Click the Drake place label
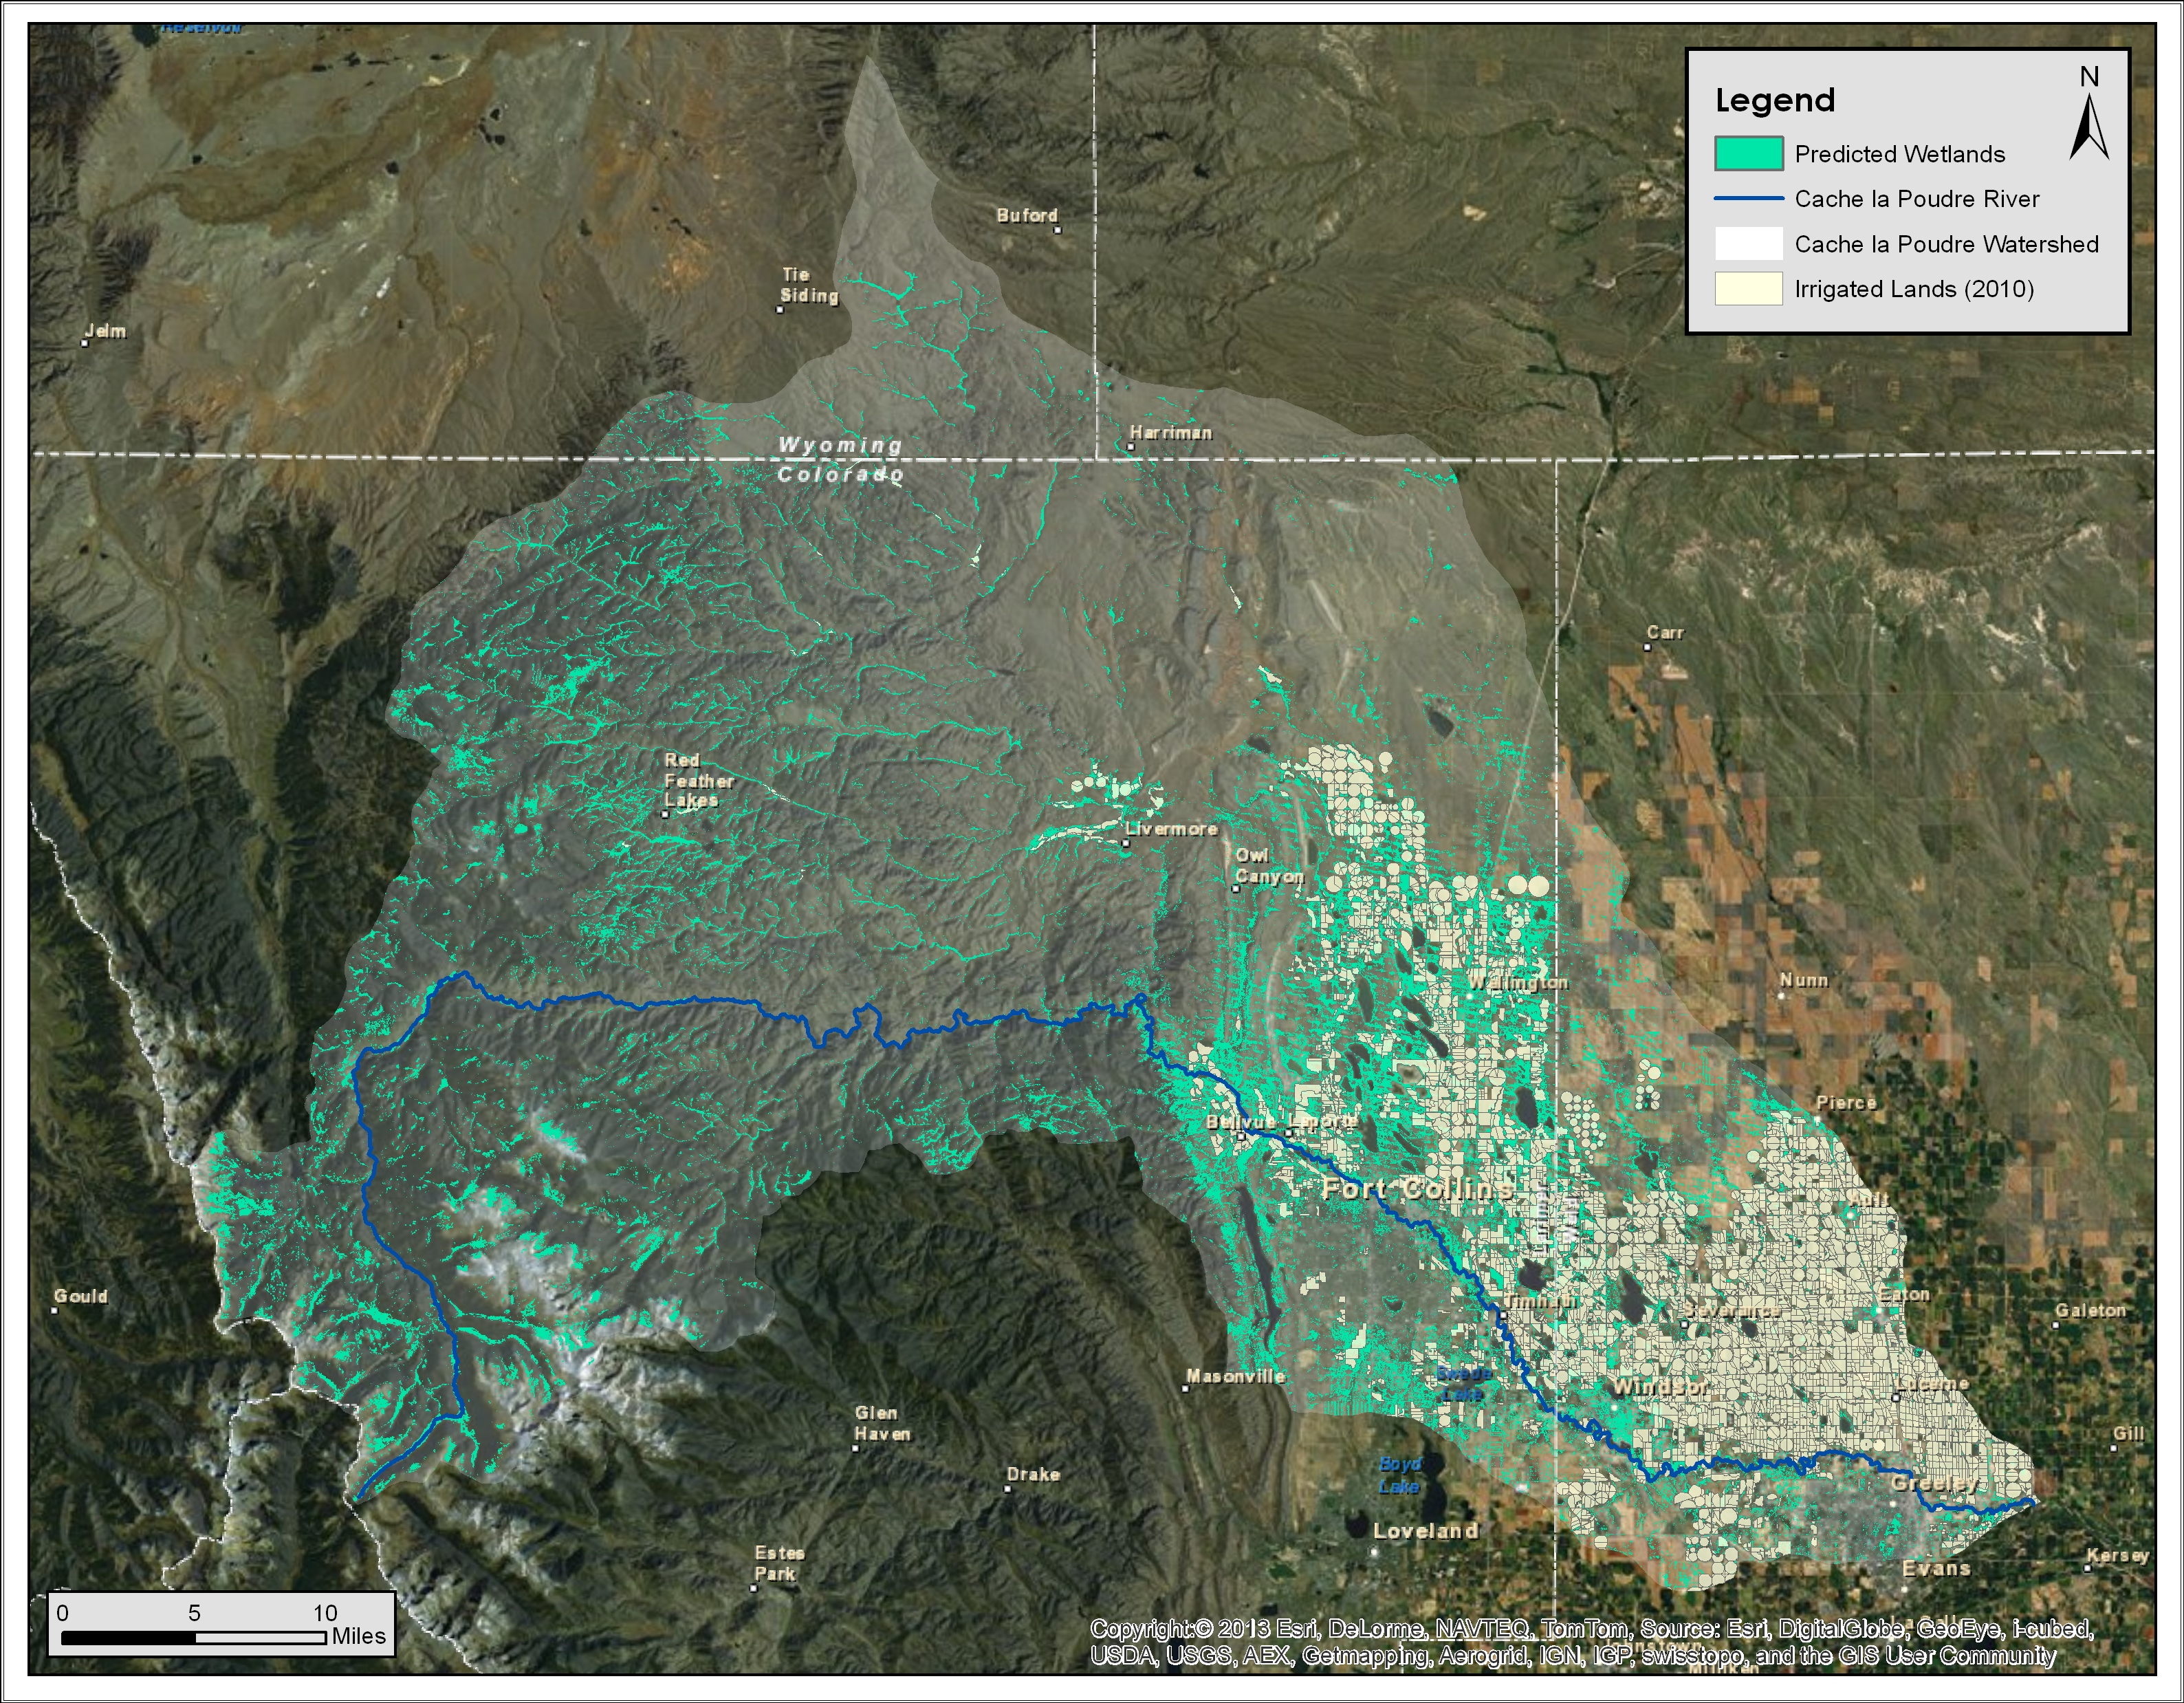Screen dimensions: 2184x1703 (x=1033, y=1474)
